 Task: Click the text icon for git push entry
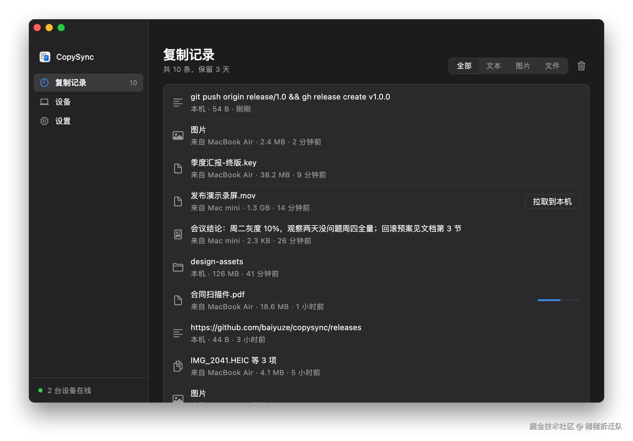[x=178, y=102]
